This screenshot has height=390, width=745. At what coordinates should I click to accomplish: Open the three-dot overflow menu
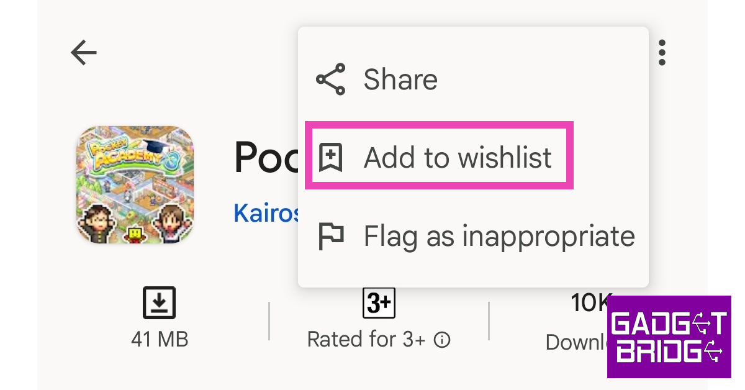pyautogui.click(x=662, y=53)
